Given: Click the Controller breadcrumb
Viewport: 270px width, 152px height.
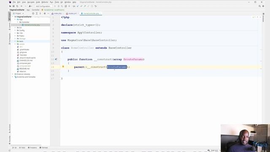Looking at the screenshot, I should click(35, 10).
